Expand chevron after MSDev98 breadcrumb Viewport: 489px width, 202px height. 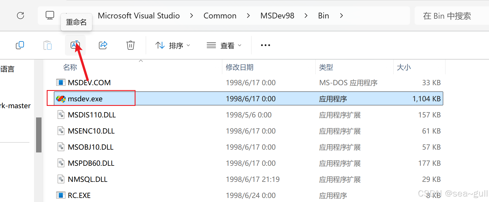pos(306,16)
